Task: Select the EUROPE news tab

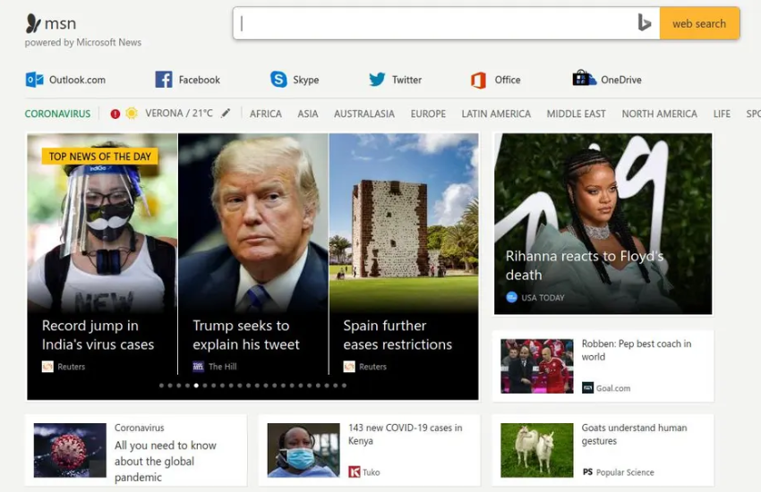Action: pos(428,114)
